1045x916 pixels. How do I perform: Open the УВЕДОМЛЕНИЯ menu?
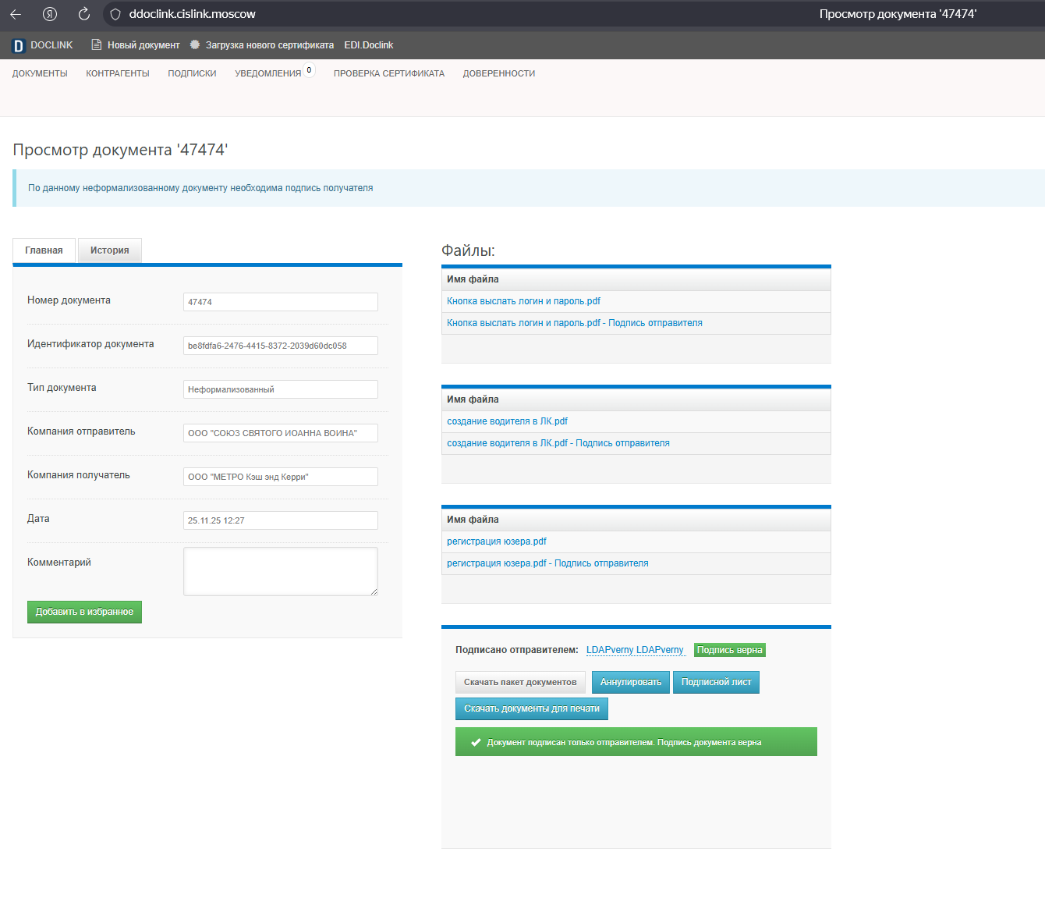pos(268,73)
